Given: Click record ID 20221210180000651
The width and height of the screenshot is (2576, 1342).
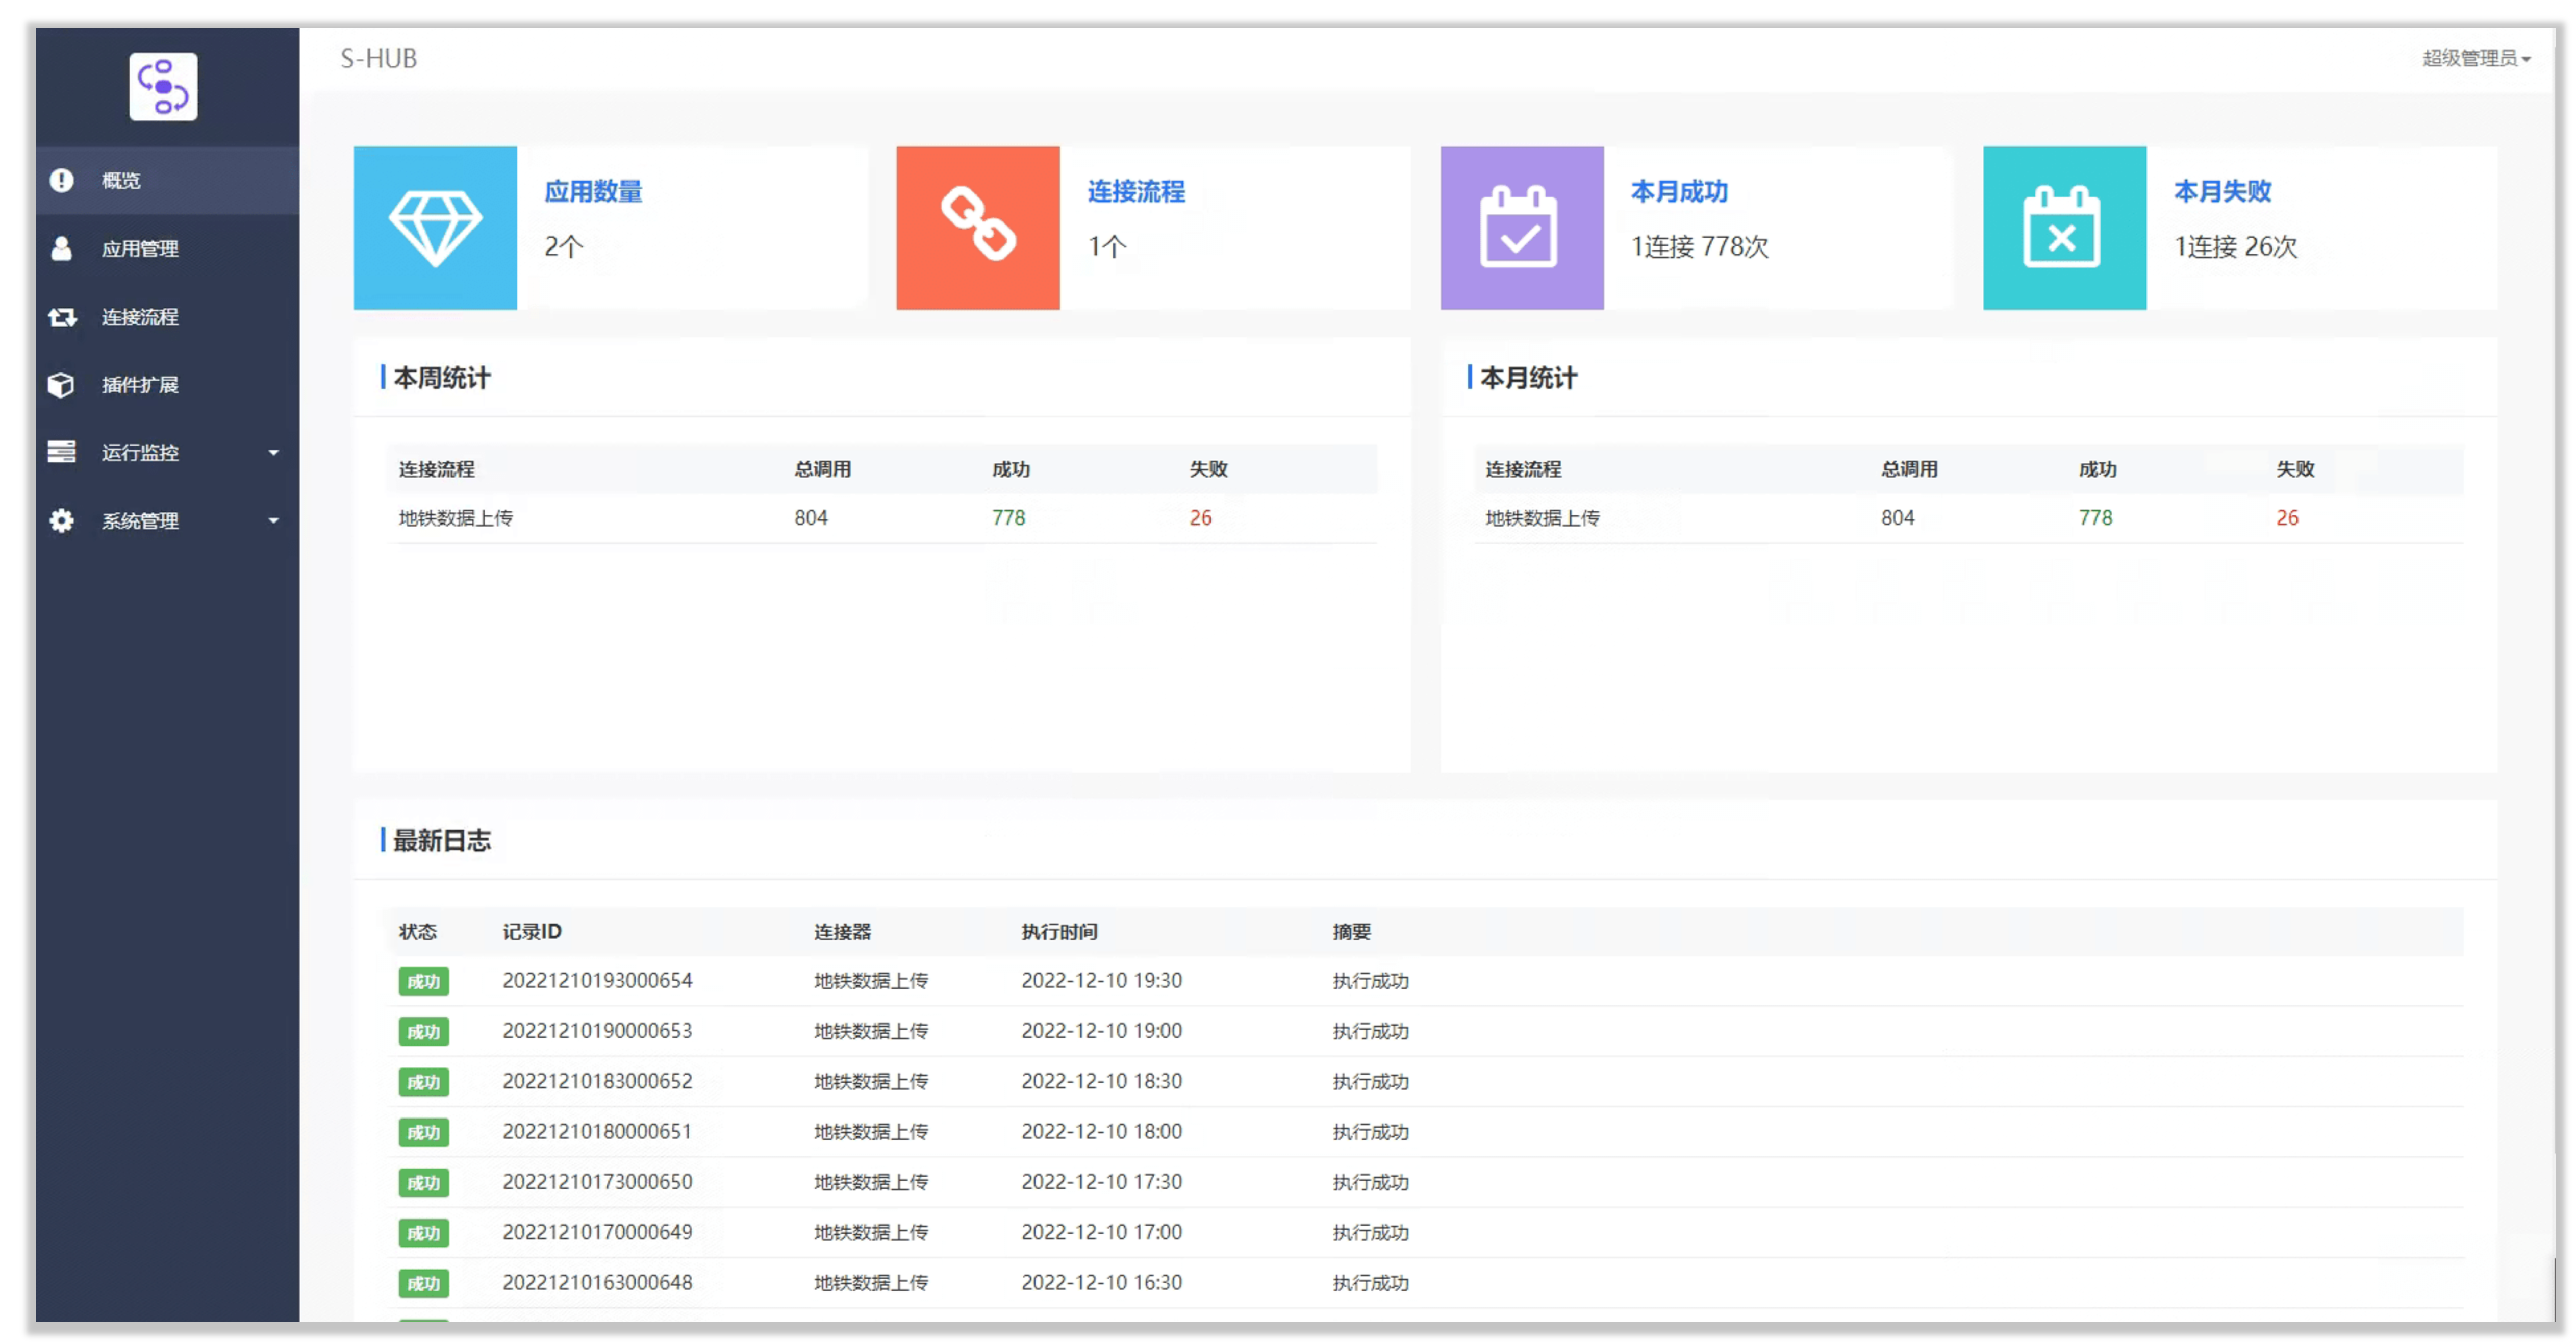Looking at the screenshot, I should [597, 1132].
